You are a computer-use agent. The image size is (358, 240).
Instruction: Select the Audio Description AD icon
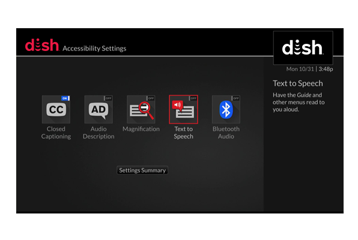[99, 110]
